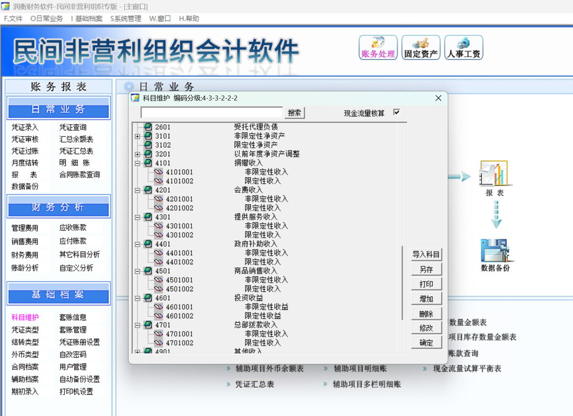The image size is (573, 416).
Task: Click the account tree vertical scrollbar
Action: pos(403,281)
